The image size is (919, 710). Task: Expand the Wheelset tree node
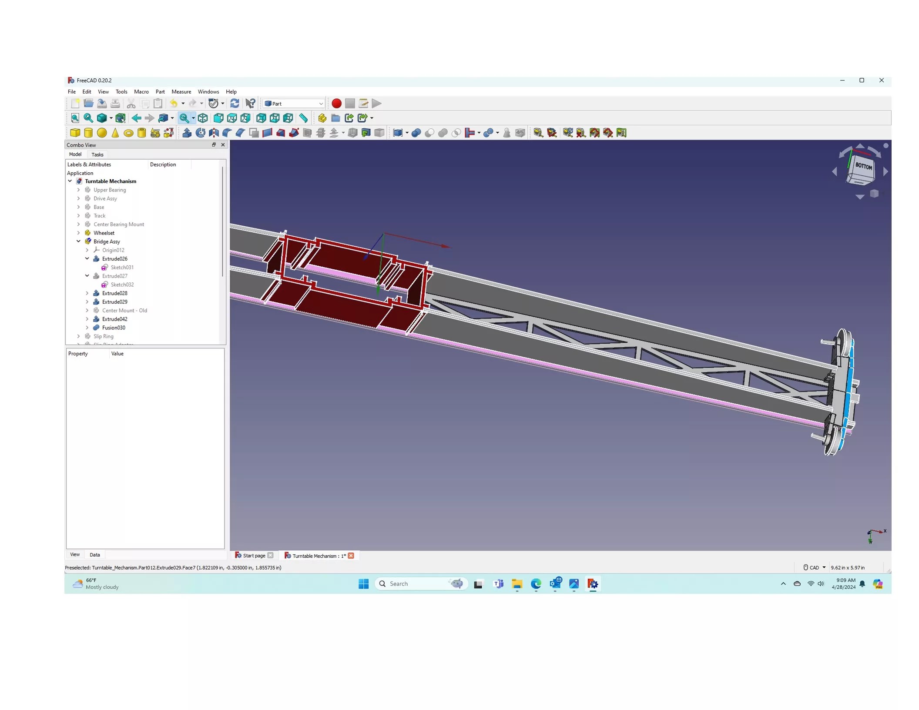(79, 233)
